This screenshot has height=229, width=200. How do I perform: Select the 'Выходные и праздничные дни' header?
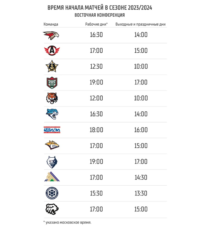click(x=141, y=24)
